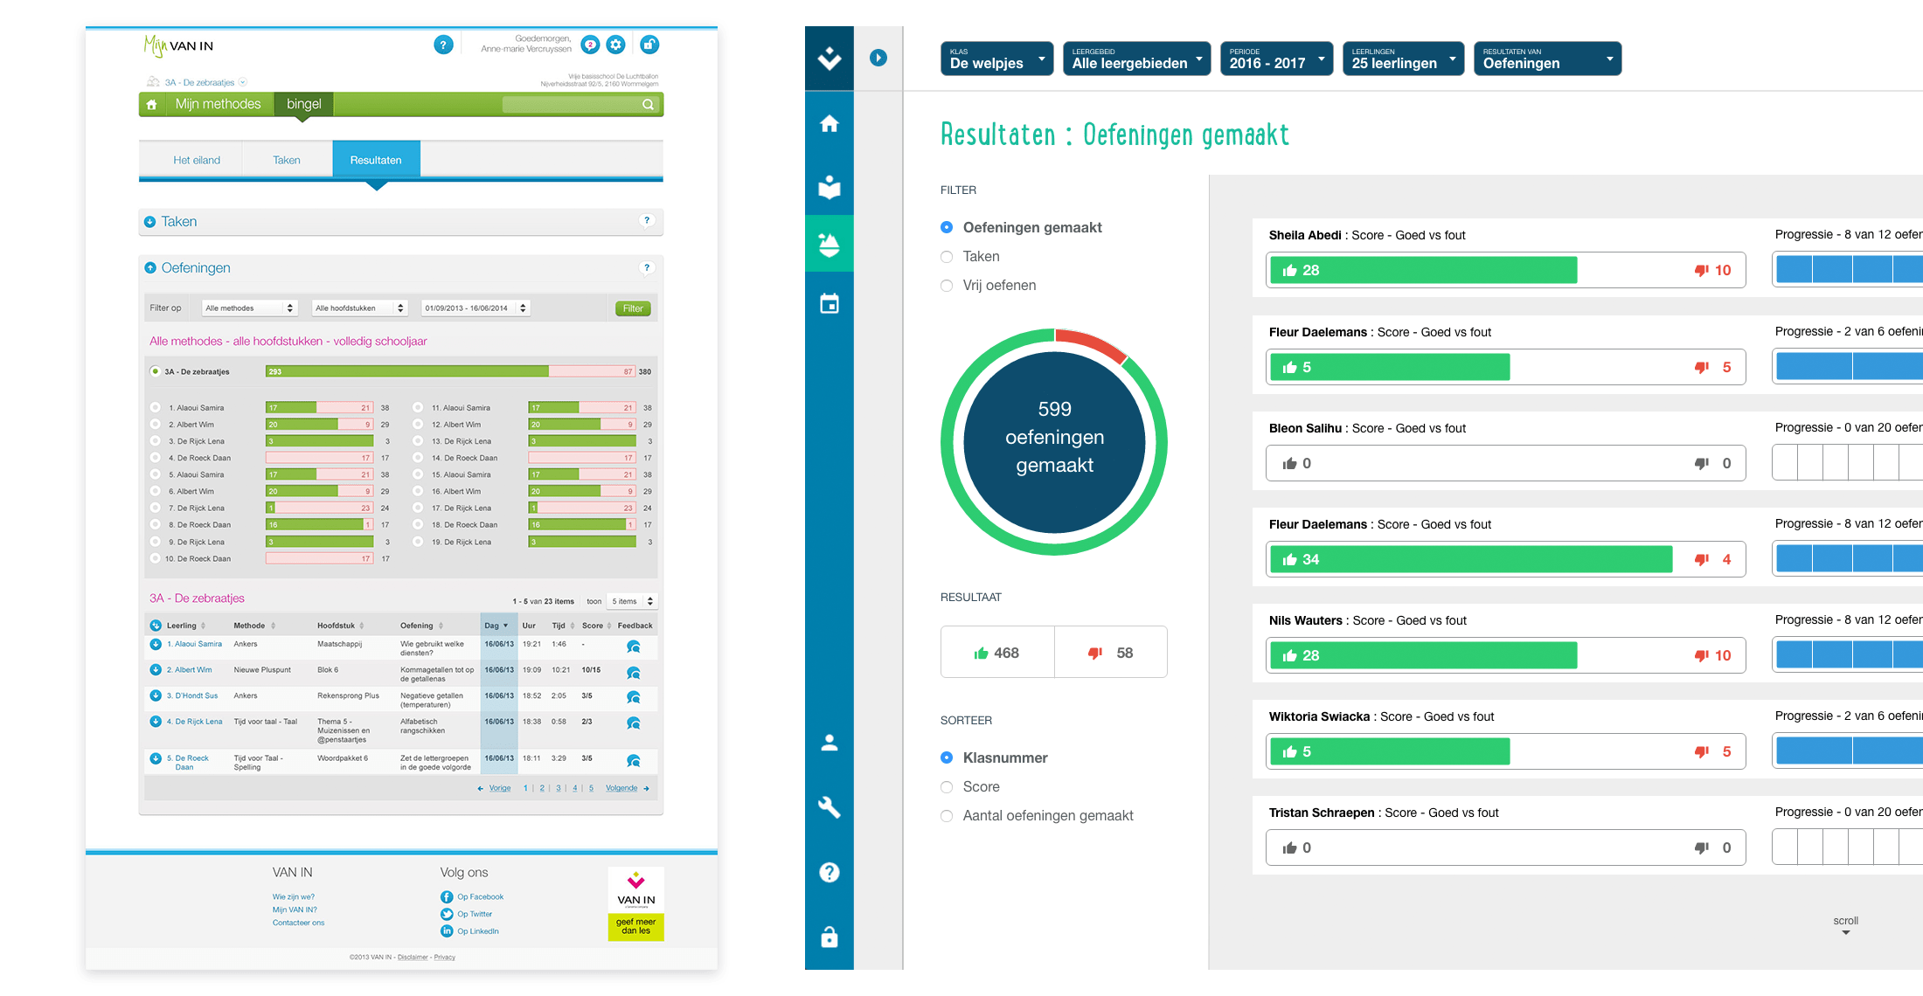Click help icon in Mijn VAN IN header
Image resolution: width=1923 pixels, height=996 pixels.
tap(443, 45)
